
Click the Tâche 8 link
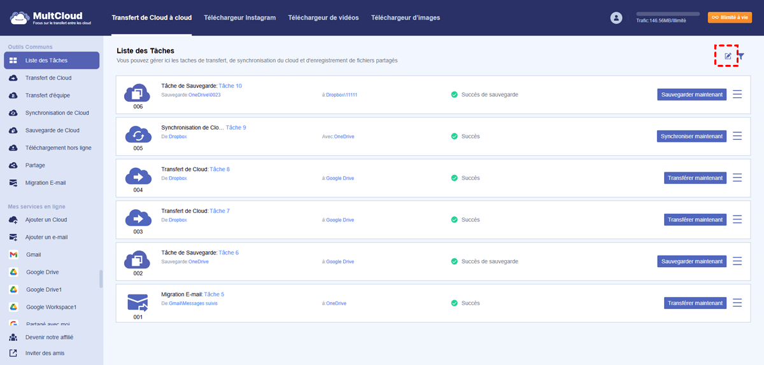pyautogui.click(x=220, y=169)
